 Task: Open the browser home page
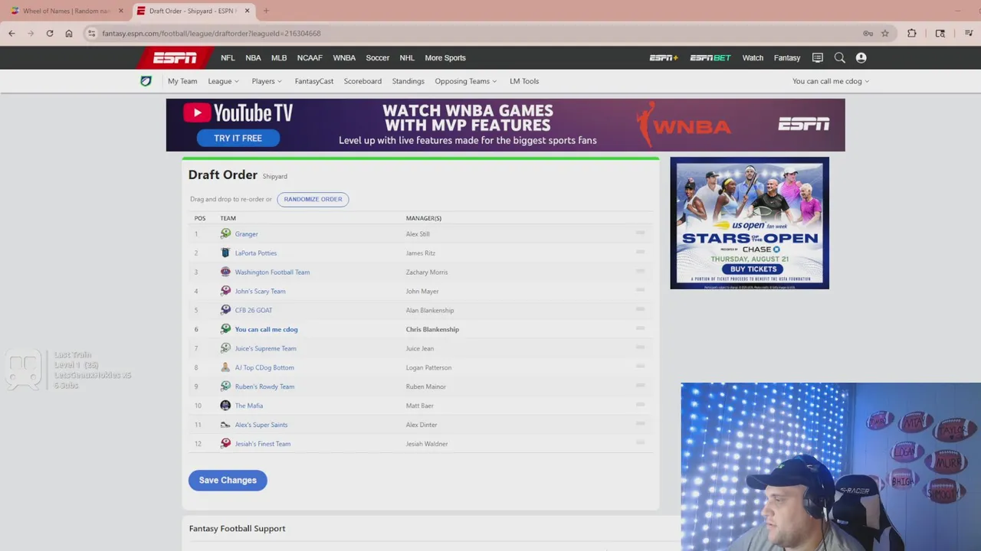click(69, 33)
